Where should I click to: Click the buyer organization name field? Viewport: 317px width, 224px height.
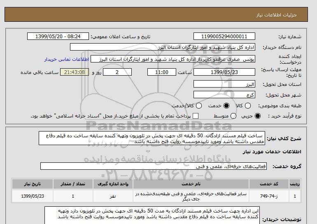pyautogui.click(x=163, y=47)
